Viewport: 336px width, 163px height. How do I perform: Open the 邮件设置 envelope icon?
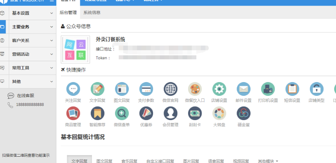pyautogui.click(x=243, y=89)
